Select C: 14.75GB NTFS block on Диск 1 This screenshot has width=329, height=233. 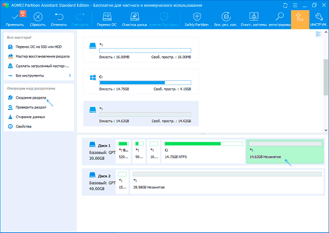click(203, 152)
